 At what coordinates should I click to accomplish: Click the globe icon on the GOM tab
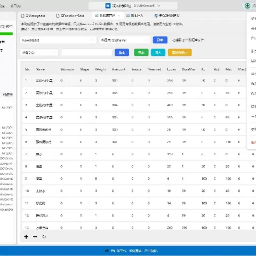pyautogui.click(x=156, y=15)
